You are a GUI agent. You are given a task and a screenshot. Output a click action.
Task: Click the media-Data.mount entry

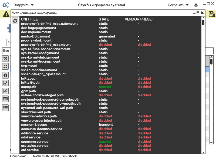click(35, 36)
